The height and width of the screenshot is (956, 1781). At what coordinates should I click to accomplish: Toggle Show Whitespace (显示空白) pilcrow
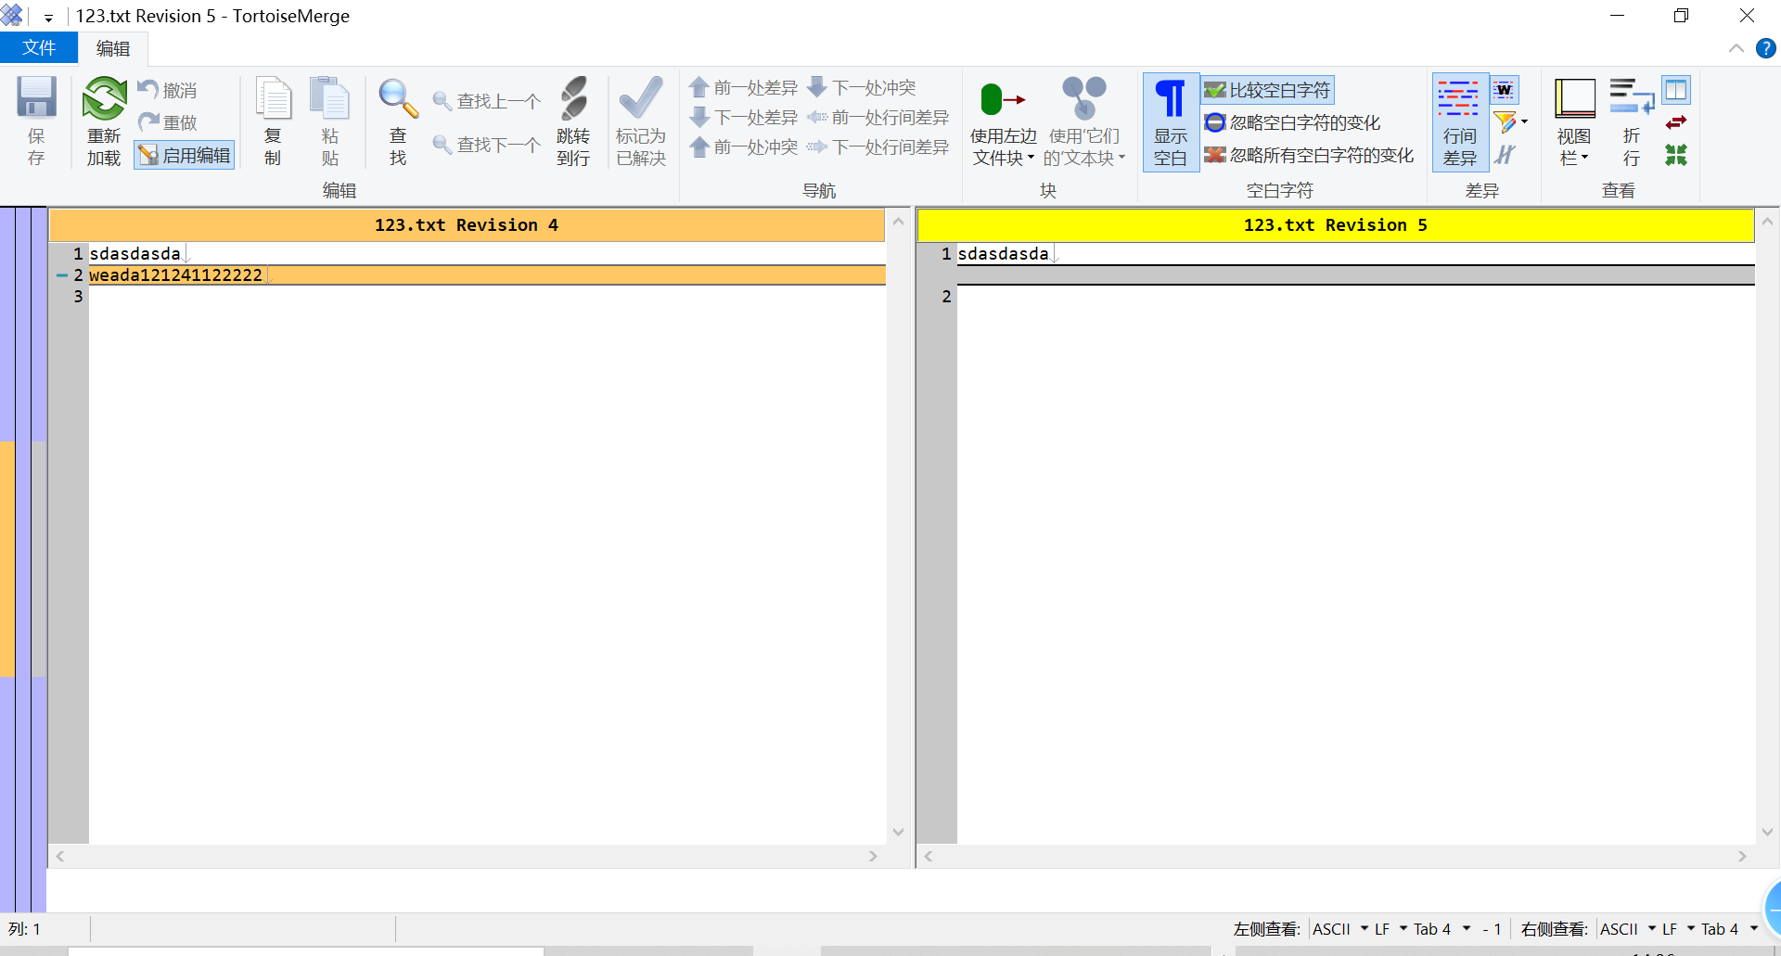coord(1171,121)
